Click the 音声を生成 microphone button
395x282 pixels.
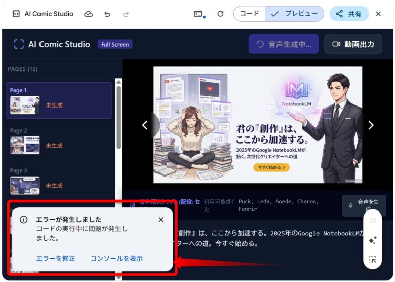coord(364,205)
